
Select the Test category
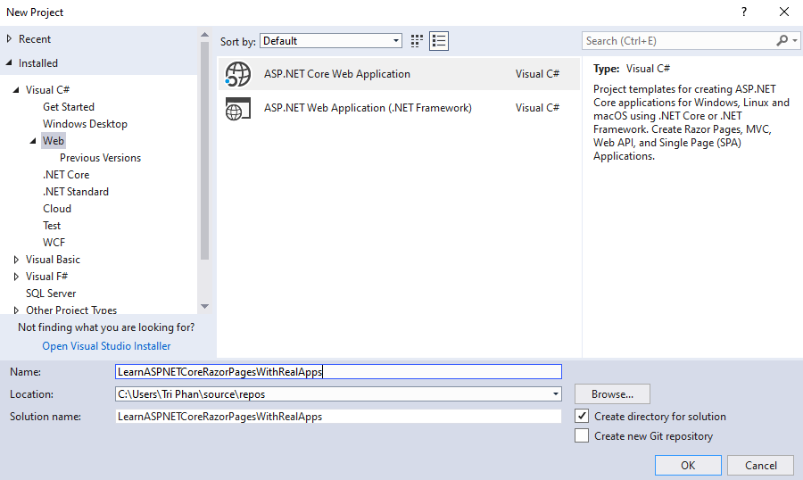tap(52, 225)
